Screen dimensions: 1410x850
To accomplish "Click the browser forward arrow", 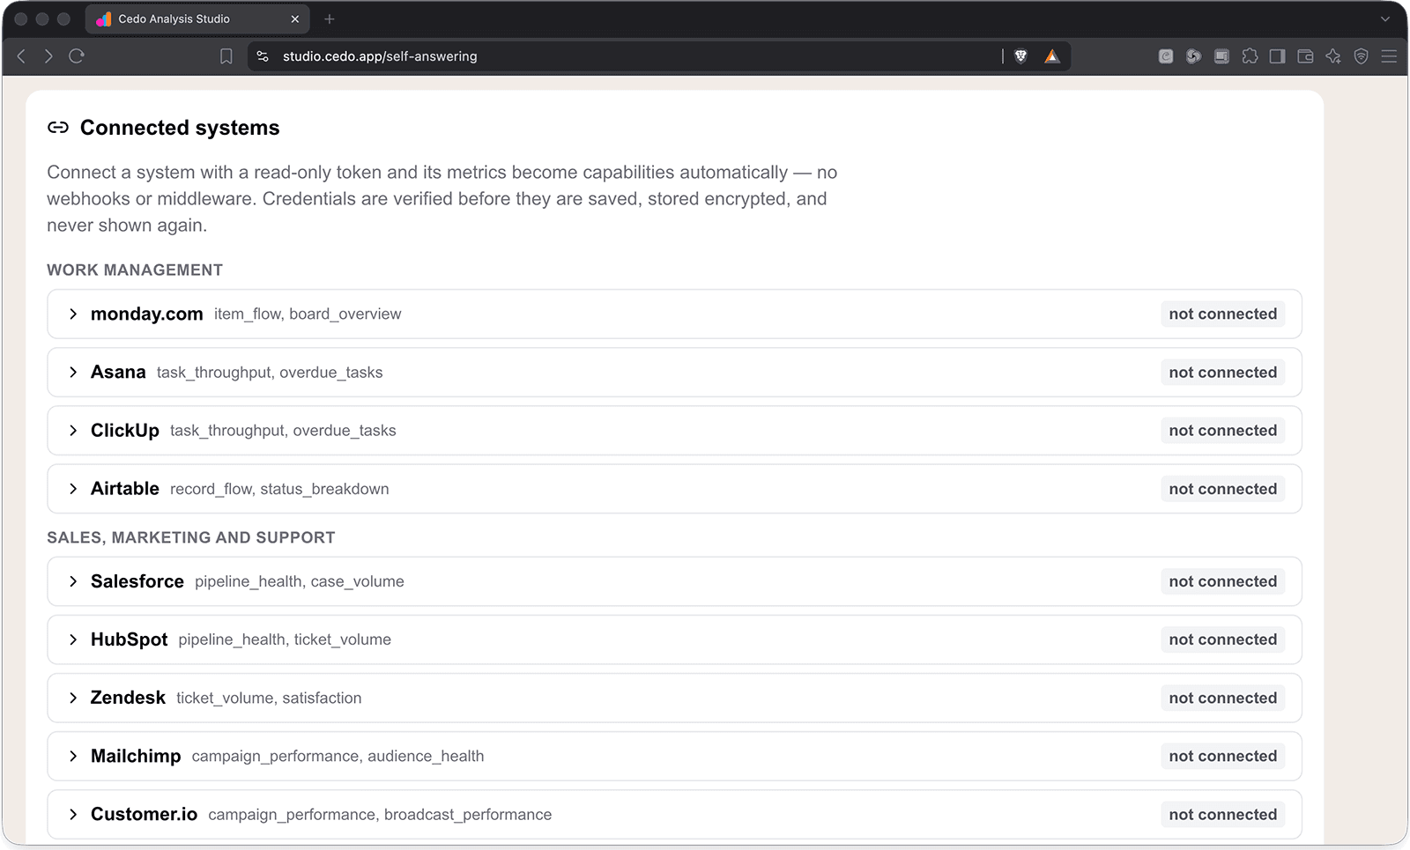I will pyautogui.click(x=48, y=56).
